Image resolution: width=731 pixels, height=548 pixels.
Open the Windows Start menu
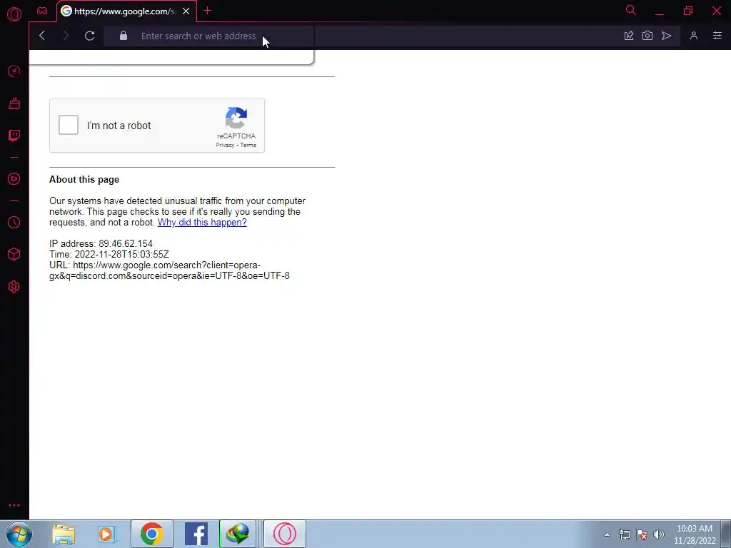(x=19, y=534)
